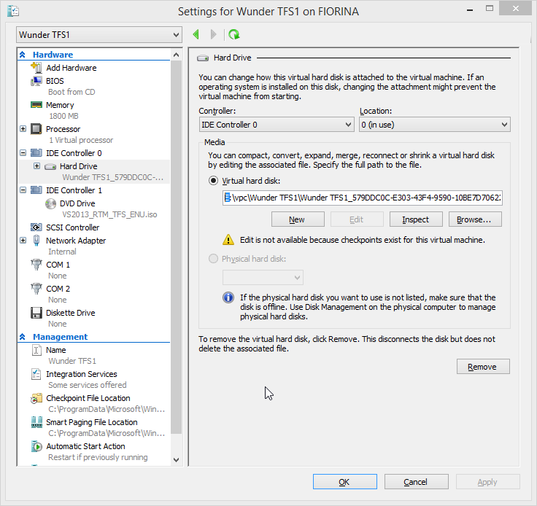Collapse the Hardware section header
Screen dimensions: 537x506
[23, 55]
